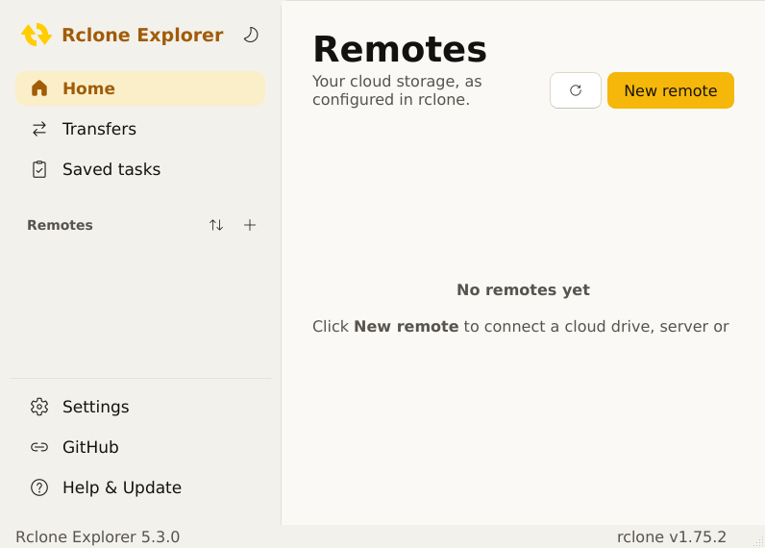Click the window resize grip in corner
The width and height of the screenshot is (765, 548).
pyautogui.click(x=758, y=541)
